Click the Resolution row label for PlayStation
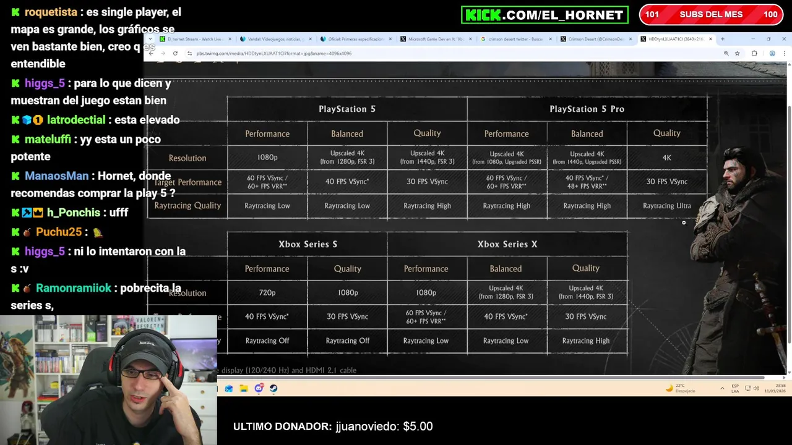This screenshot has width=792, height=445. (187, 158)
